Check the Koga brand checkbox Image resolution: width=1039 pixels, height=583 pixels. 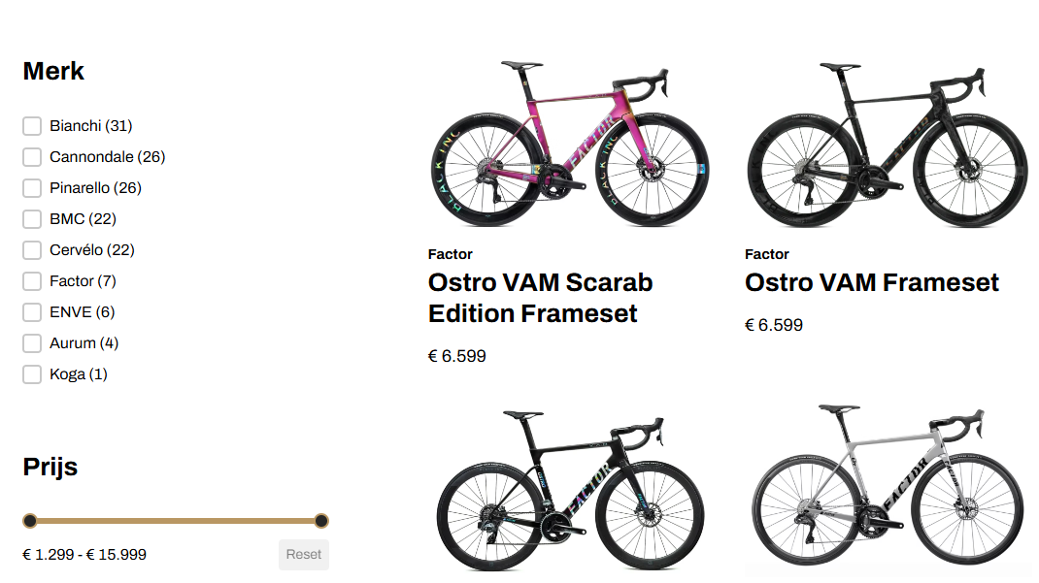click(32, 374)
